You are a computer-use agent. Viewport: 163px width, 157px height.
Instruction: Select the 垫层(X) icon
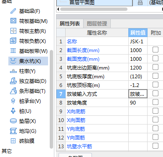pos(13,121)
